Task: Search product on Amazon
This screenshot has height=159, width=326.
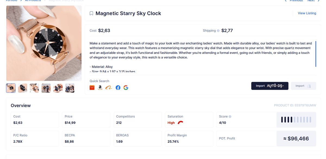Action: (x=100, y=87)
